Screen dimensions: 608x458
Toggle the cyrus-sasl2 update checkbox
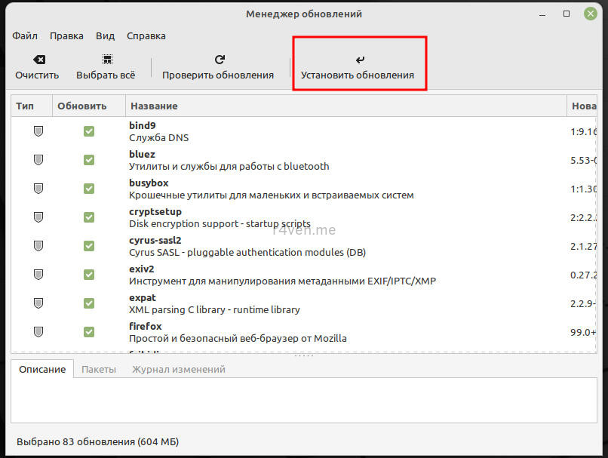(x=89, y=246)
